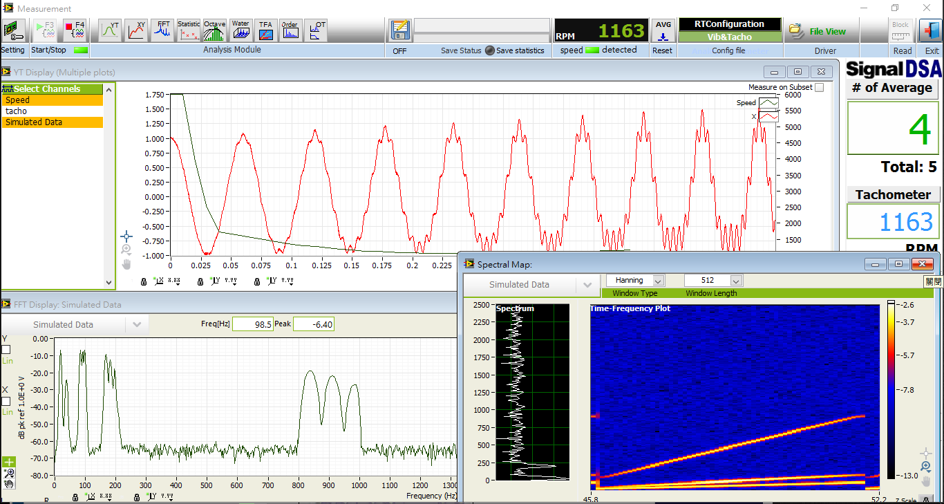The height and width of the screenshot is (504, 944).
Task: Click the Peak value field
Action: coord(314,324)
